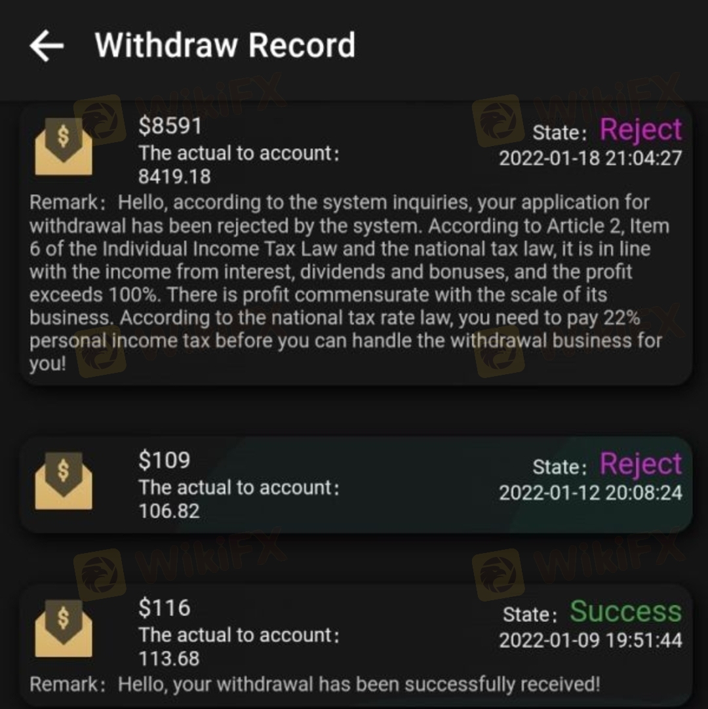Click the $116 withdrawal amount
The image size is (708, 709).
point(165,607)
